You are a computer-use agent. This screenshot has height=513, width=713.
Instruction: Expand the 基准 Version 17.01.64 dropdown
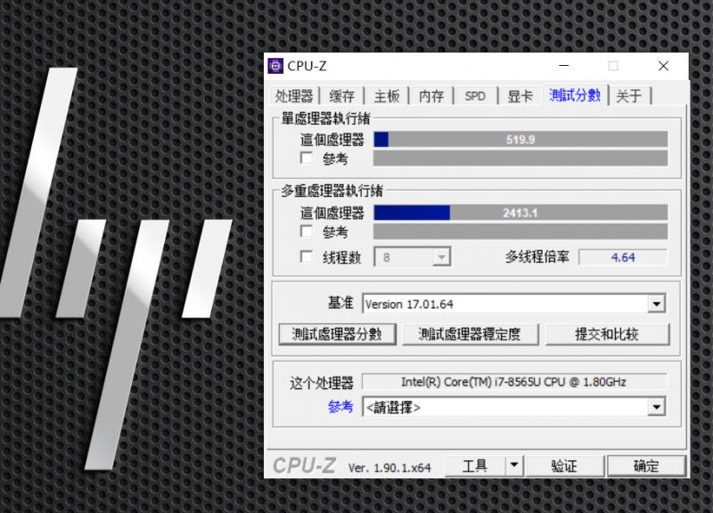pyautogui.click(x=514, y=304)
